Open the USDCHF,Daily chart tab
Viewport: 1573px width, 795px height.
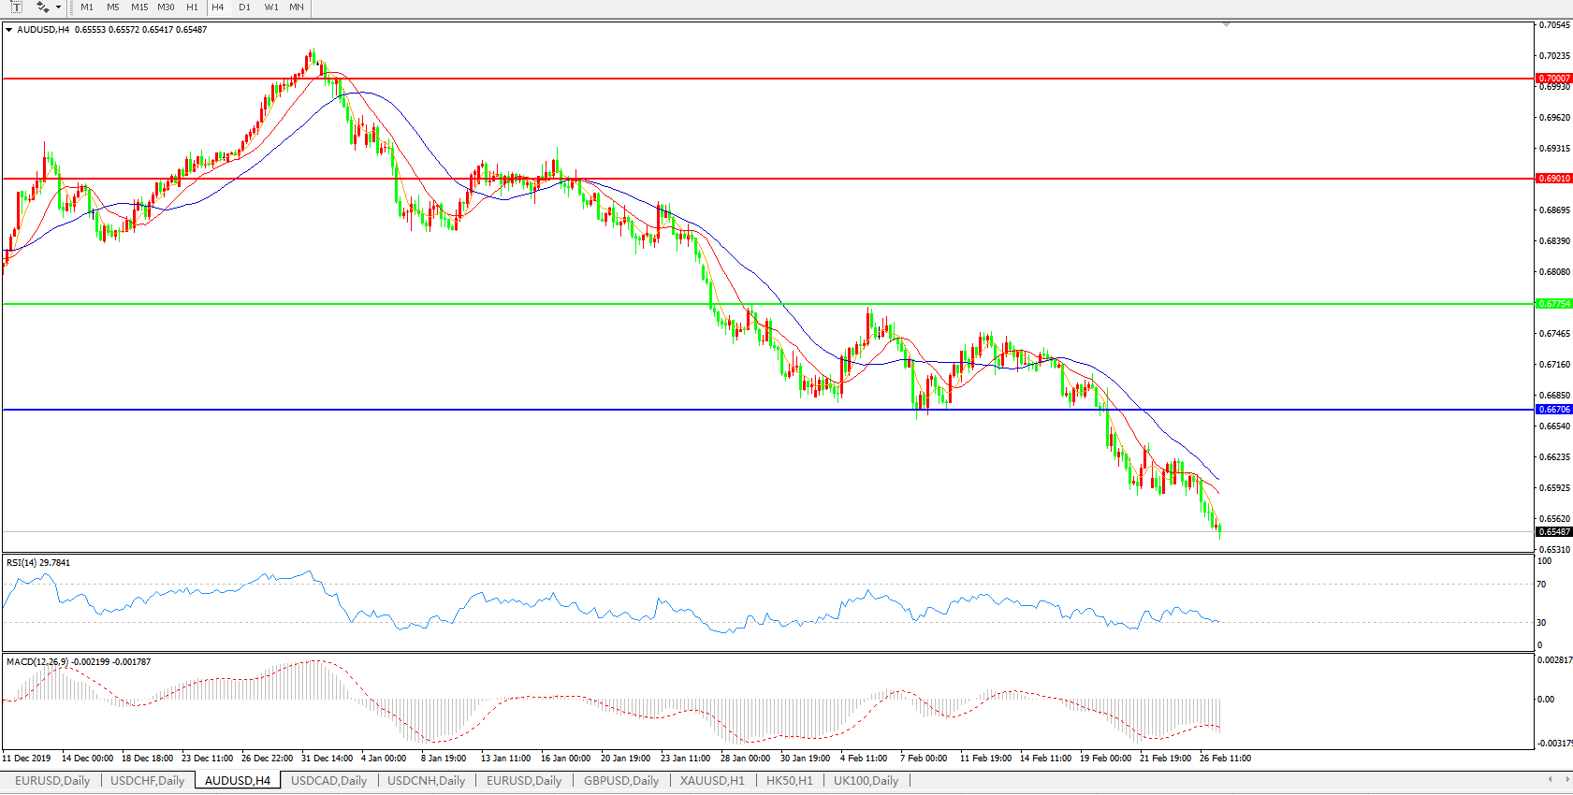point(147,781)
